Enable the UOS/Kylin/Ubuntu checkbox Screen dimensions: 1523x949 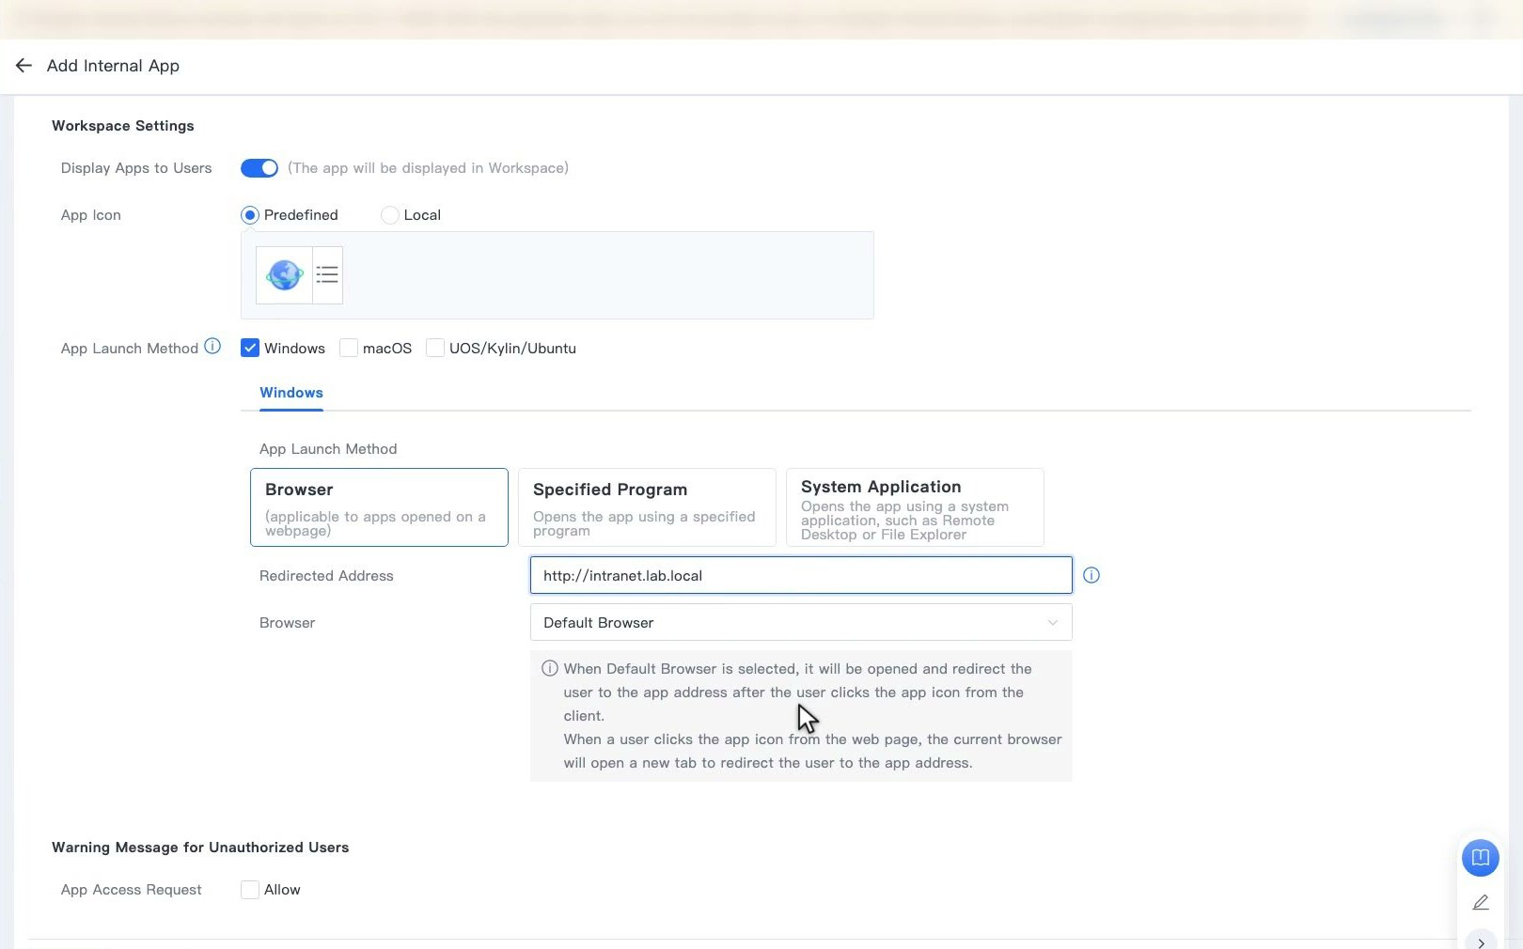tap(435, 348)
